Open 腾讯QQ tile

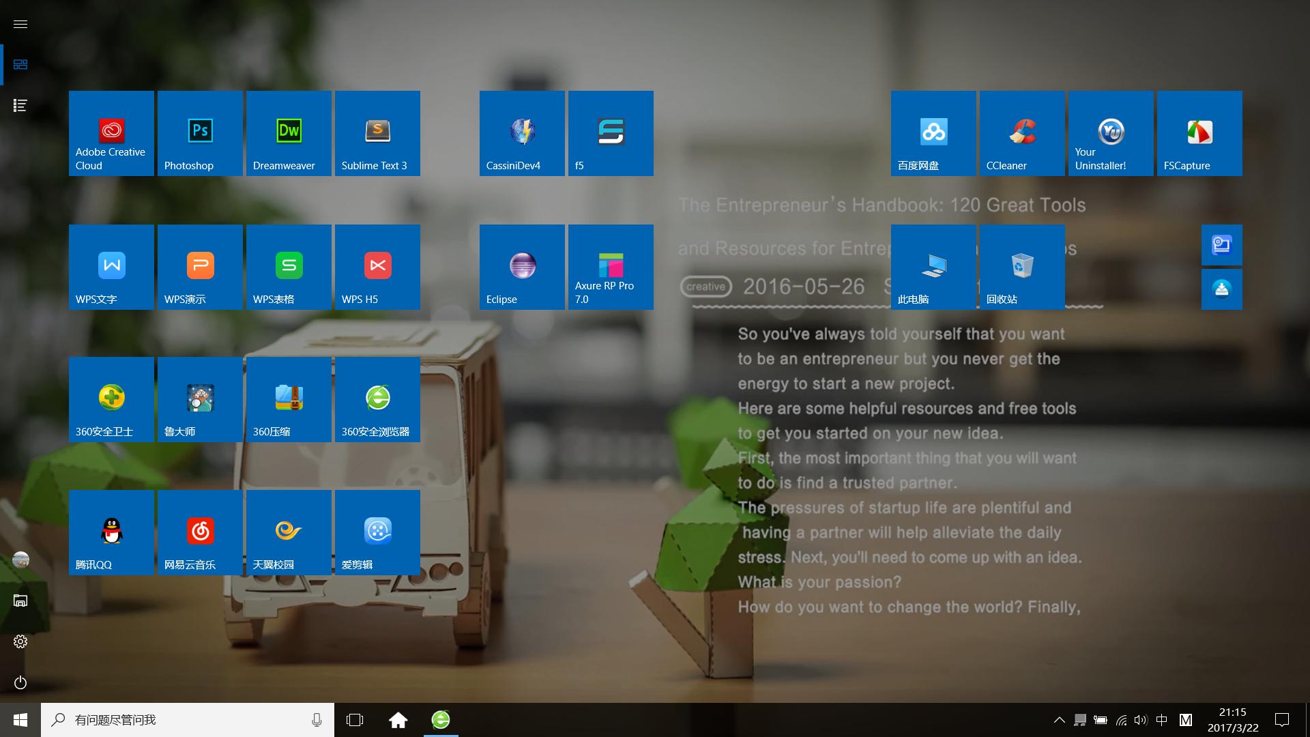coord(111,532)
